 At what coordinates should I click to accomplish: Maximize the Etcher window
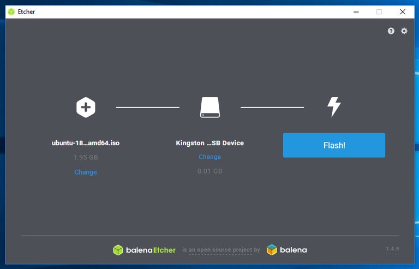point(379,11)
